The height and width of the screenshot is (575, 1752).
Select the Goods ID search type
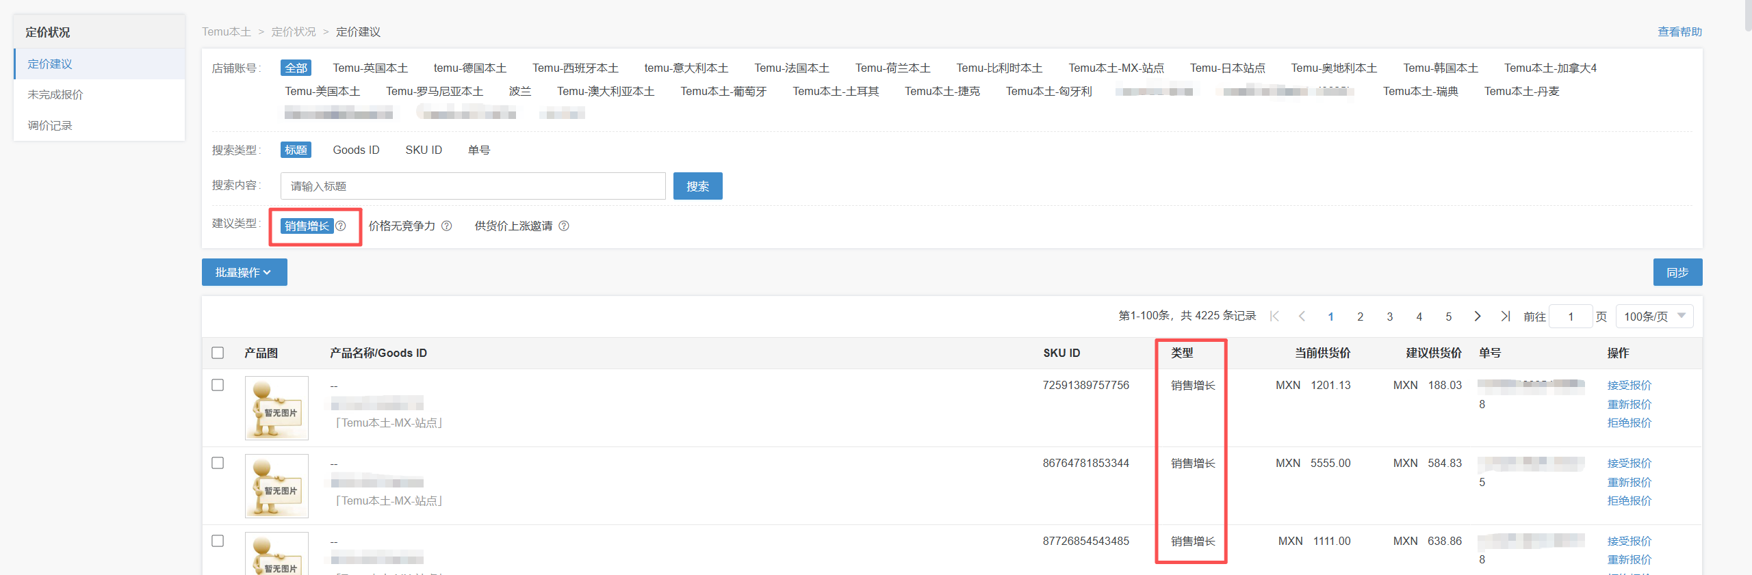pyautogui.click(x=356, y=150)
